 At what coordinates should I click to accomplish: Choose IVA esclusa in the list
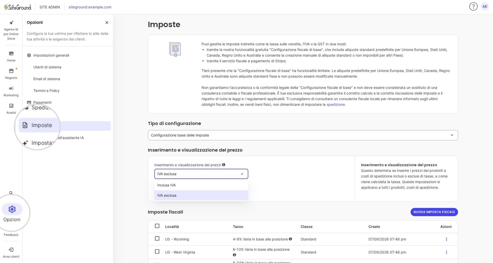pos(201,195)
